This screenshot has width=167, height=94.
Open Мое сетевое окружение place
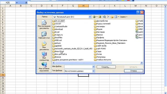click(44, 67)
